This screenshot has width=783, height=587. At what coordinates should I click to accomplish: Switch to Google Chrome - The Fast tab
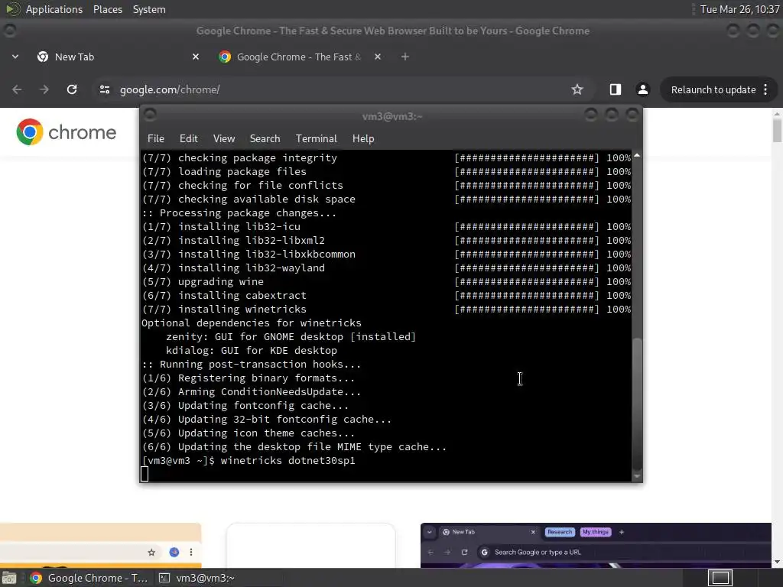click(x=299, y=57)
